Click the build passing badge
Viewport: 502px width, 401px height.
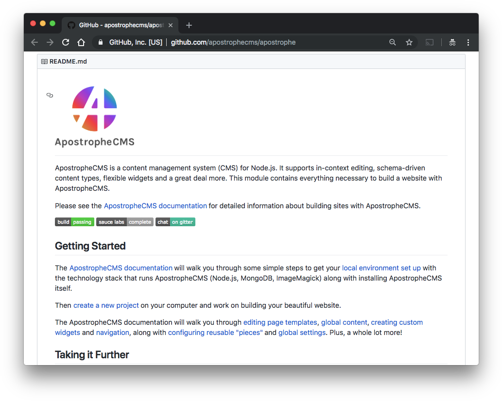(74, 222)
